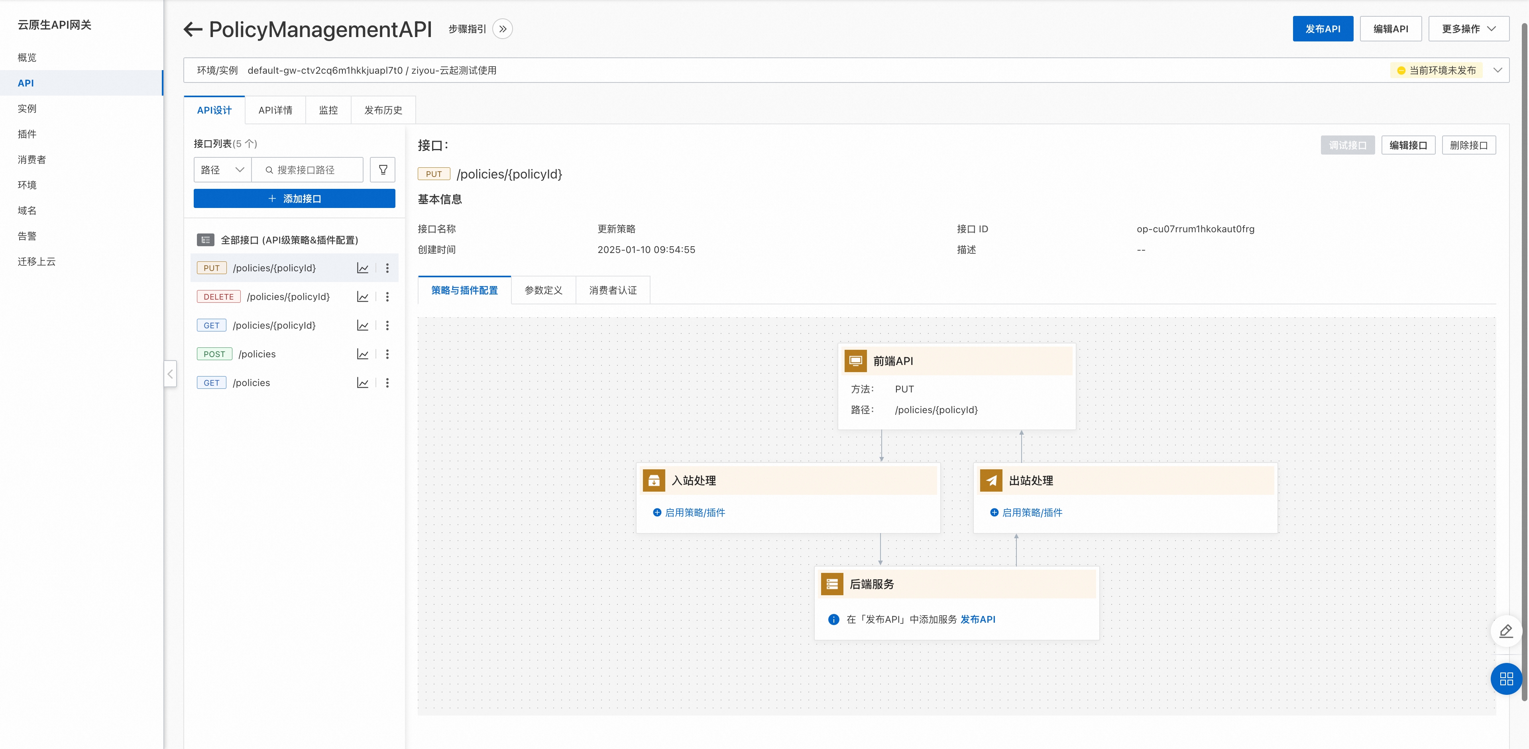Viewport: 1529px width, 749px height.
Task: Click chart icon for GET /policies row
Action: coord(363,383)
